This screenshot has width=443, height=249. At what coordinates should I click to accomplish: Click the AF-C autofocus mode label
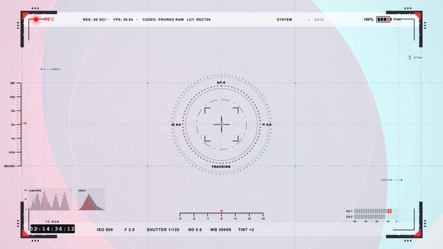click(221, 82)
